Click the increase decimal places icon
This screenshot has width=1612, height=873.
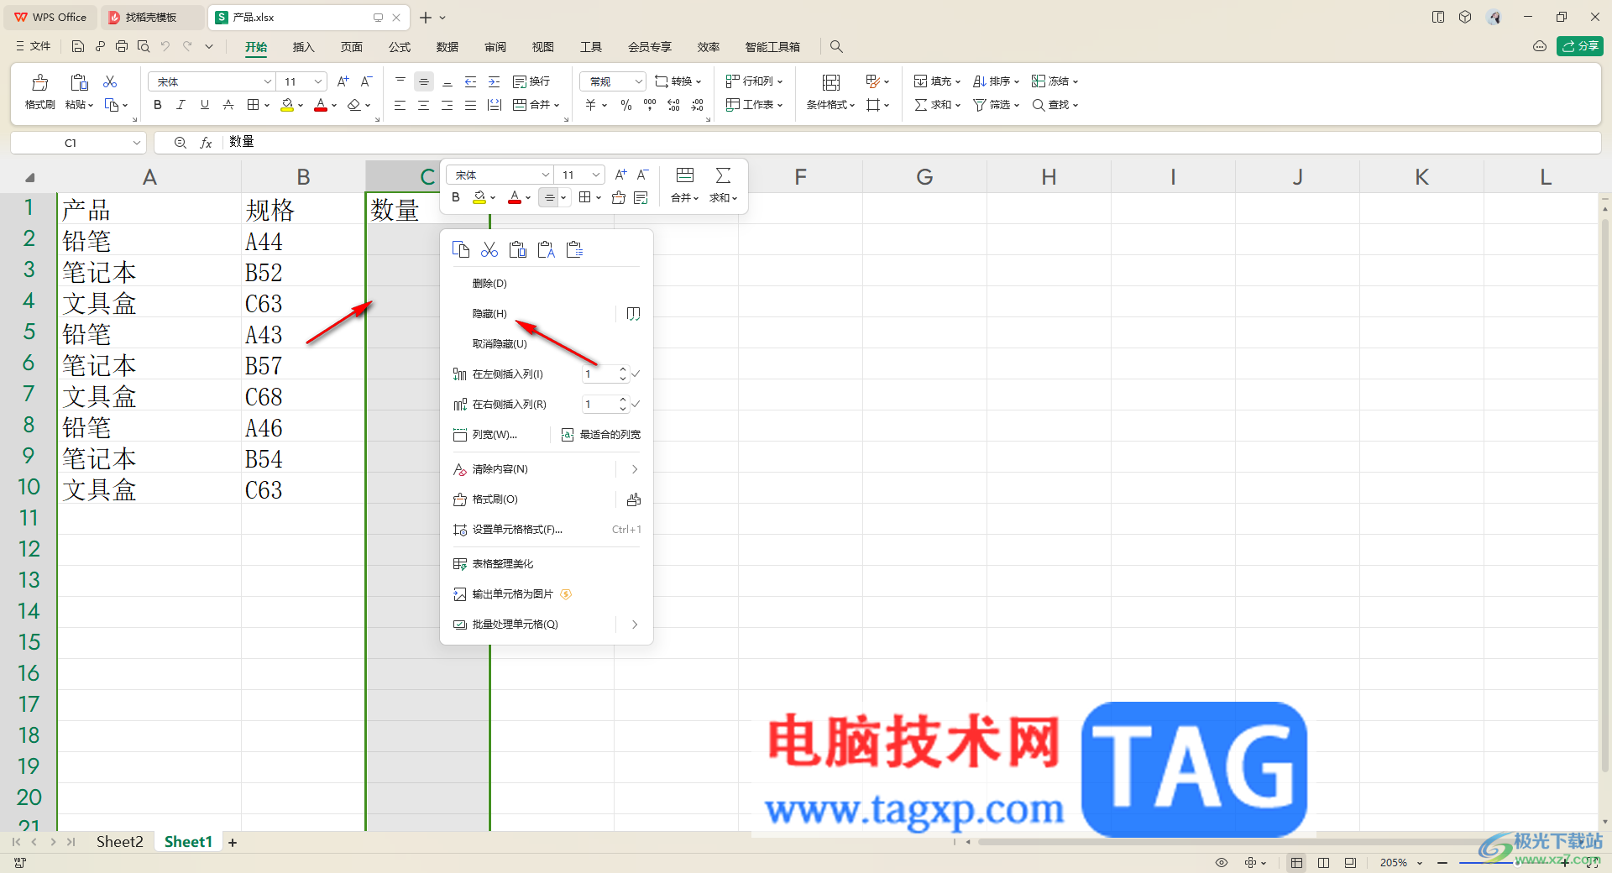tap(673, 105)
